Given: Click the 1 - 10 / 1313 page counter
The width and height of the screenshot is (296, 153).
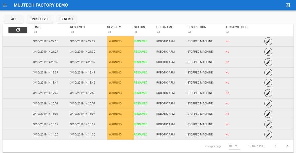Looking at the screenshot, I should [x=256, y=146].
